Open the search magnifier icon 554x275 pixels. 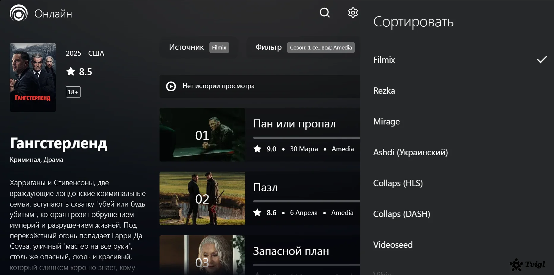[x=325, y=13]
